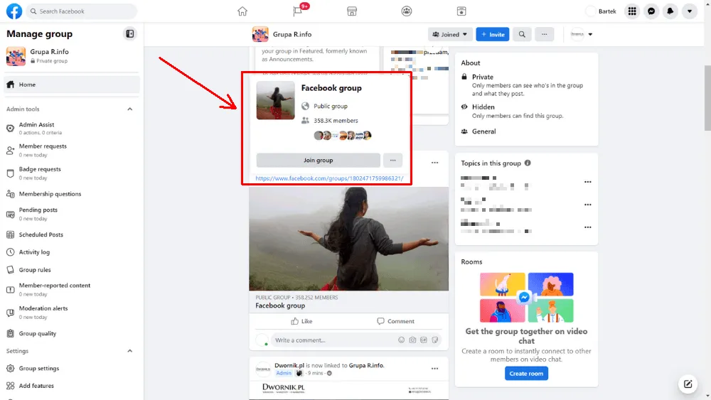Viewport: 711px width, 400px height.
Task: Open the woman in fog link preview image
Action: [348, 239]
